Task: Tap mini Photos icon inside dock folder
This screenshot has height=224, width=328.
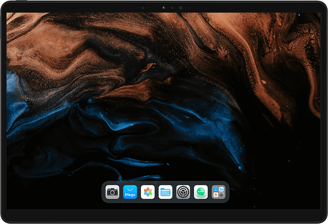Action: coord(215,195)
